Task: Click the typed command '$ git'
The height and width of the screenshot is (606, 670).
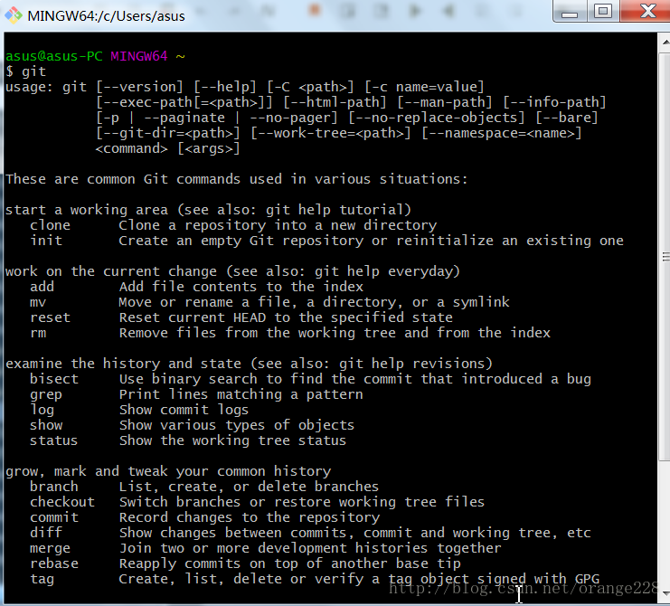Action: point(25,71)
